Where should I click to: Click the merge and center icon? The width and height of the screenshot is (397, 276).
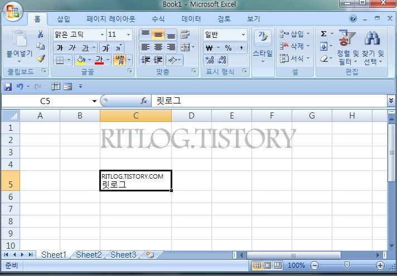point(185,47)
